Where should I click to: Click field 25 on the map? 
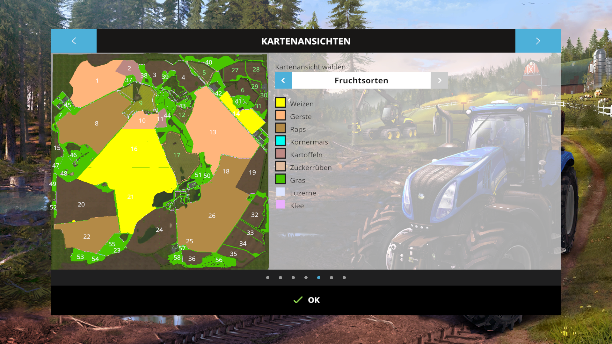(189, 241)
